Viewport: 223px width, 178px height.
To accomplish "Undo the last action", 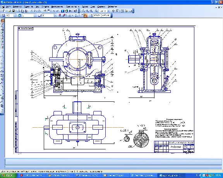I will point(54,11).
